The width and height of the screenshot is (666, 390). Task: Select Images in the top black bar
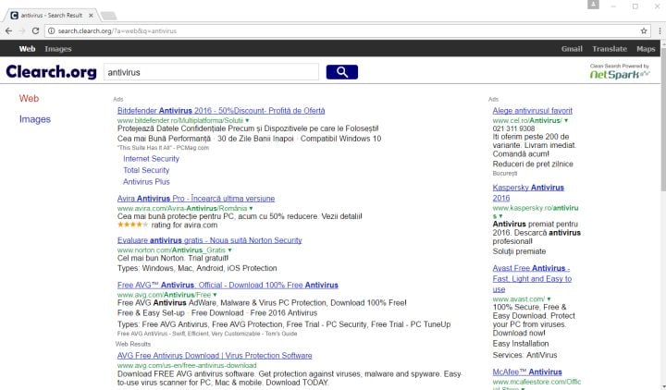(x=58, y=49)
